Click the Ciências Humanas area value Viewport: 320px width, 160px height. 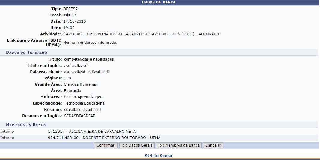(80, 84)
